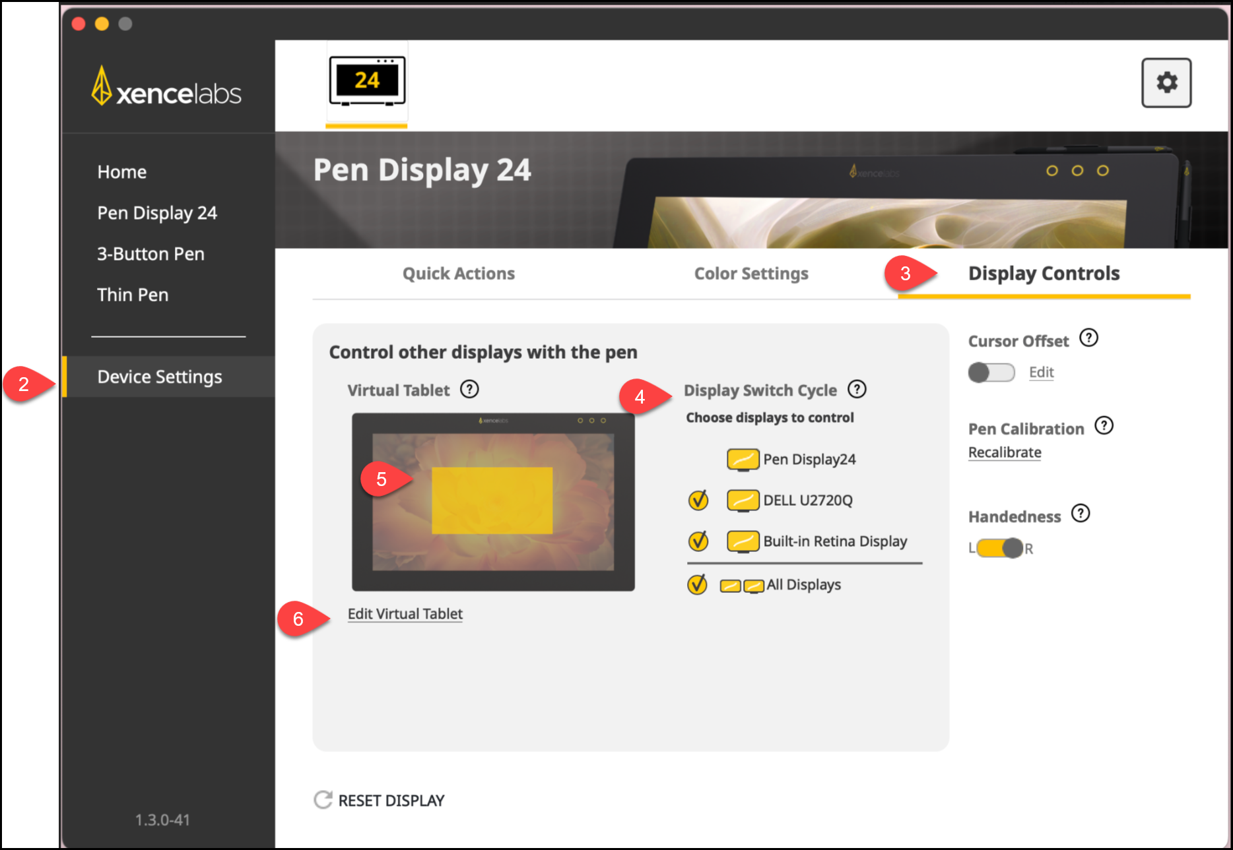Click the yellow mapped area in preview
The height and width of the screenshot is (850, 1233).
492,501
